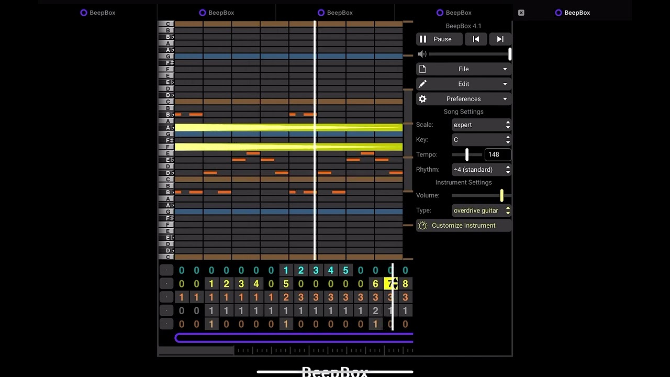Select yellow channel pattern 5
This screenshot has width=670, height=377.
286,284
